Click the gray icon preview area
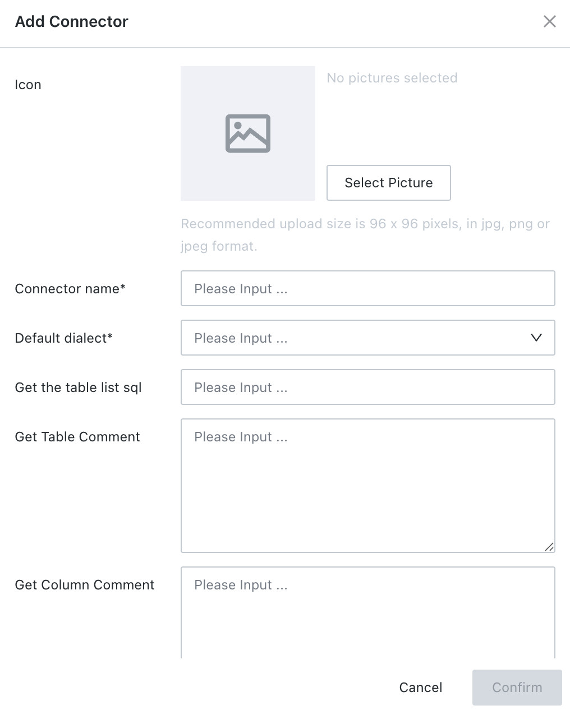Screen dimensions: 570x710 coord(248,133)
